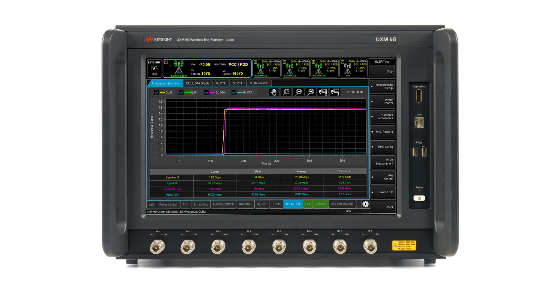The height and width of the screenshot is (283, 552).
Task: Disable the UL OTA trace checkbox
Action: [x=234, y=92]
